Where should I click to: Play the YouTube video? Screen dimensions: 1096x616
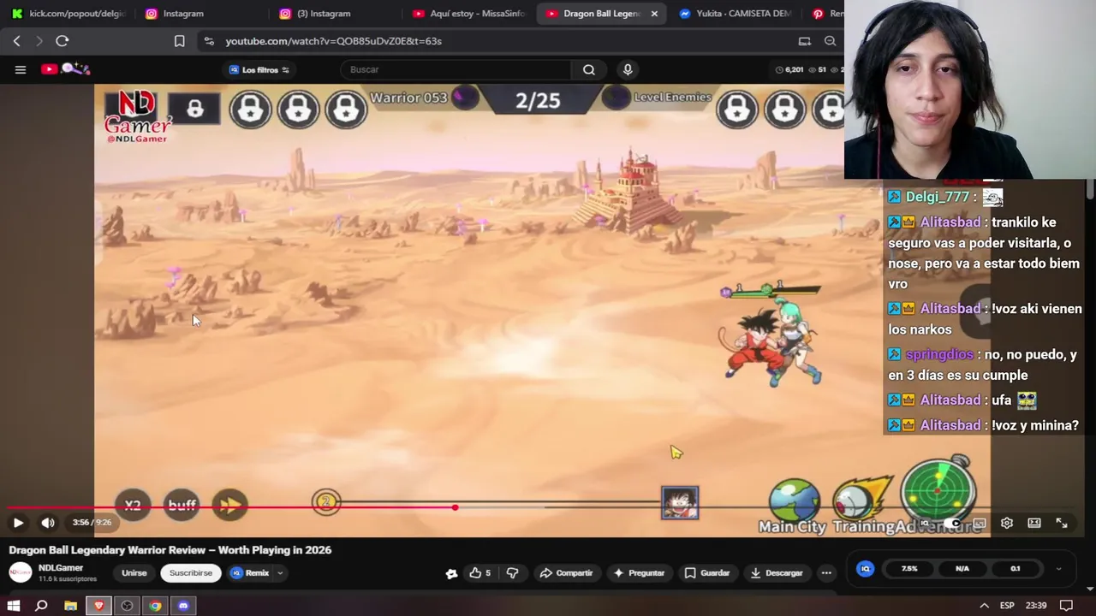pyautogui.click(x=18, y=523)
